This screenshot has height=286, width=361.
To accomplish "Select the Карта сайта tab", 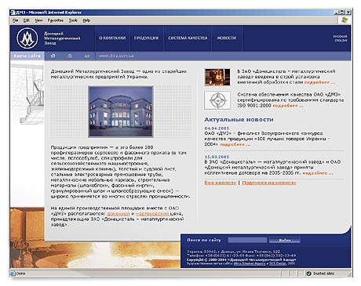I will (x=27, y=56).
